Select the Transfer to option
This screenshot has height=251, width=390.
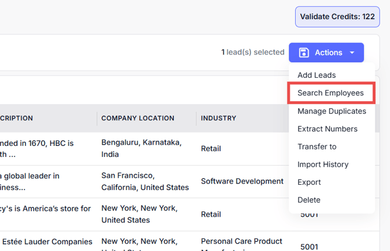pos(317,146)
